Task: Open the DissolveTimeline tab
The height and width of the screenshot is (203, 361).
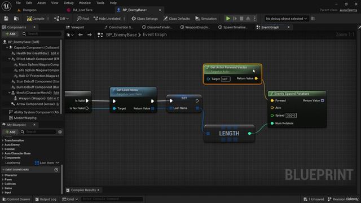Action: coord(157,27)
